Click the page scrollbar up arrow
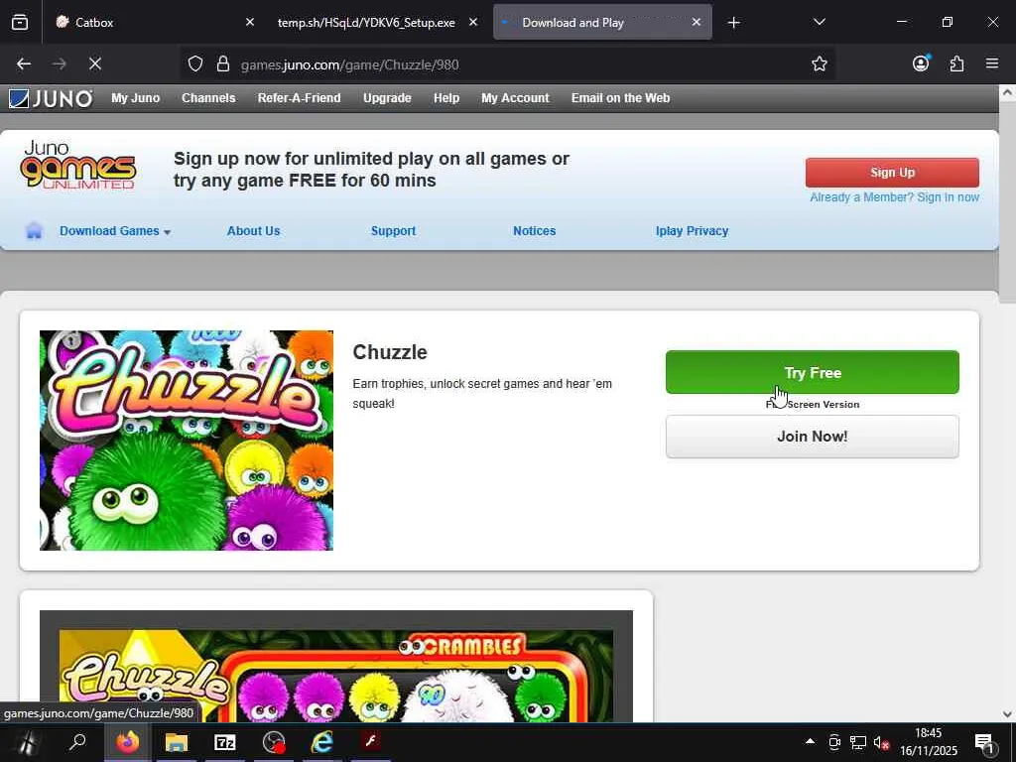This screenshot has height=762, width=1016. (1007, 92)
